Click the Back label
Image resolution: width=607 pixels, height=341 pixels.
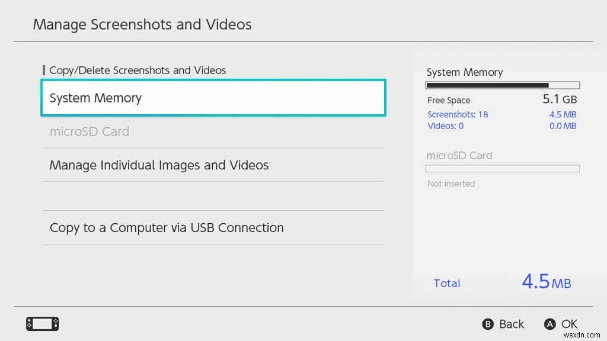[511, 324]
